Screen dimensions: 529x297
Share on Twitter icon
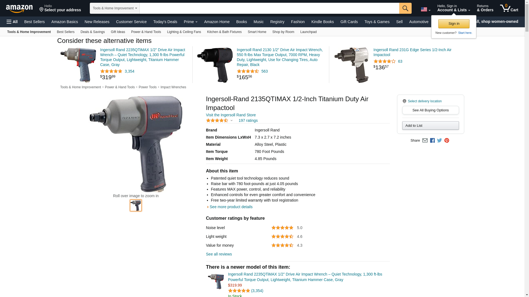tap(439, 141)
